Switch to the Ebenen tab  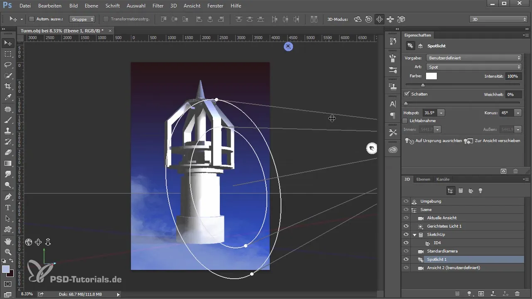click(423, 179)
